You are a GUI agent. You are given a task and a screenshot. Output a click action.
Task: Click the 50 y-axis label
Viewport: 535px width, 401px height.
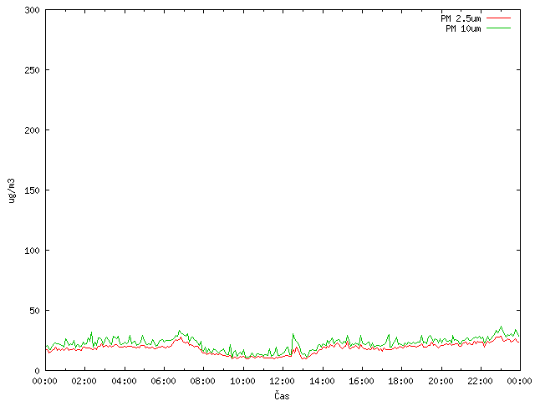tap(34, 311)
